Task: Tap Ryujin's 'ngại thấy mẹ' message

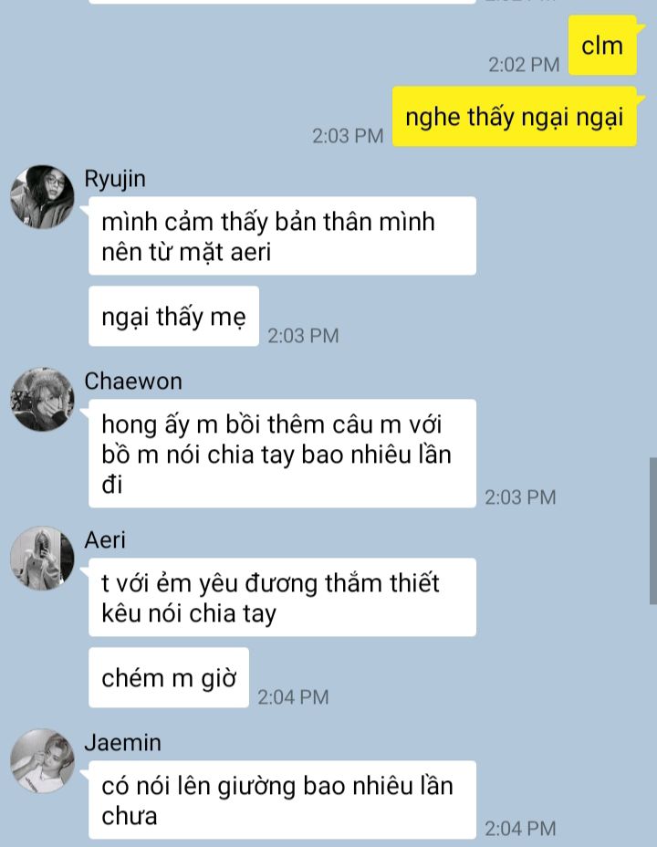Action: point(174,317)
